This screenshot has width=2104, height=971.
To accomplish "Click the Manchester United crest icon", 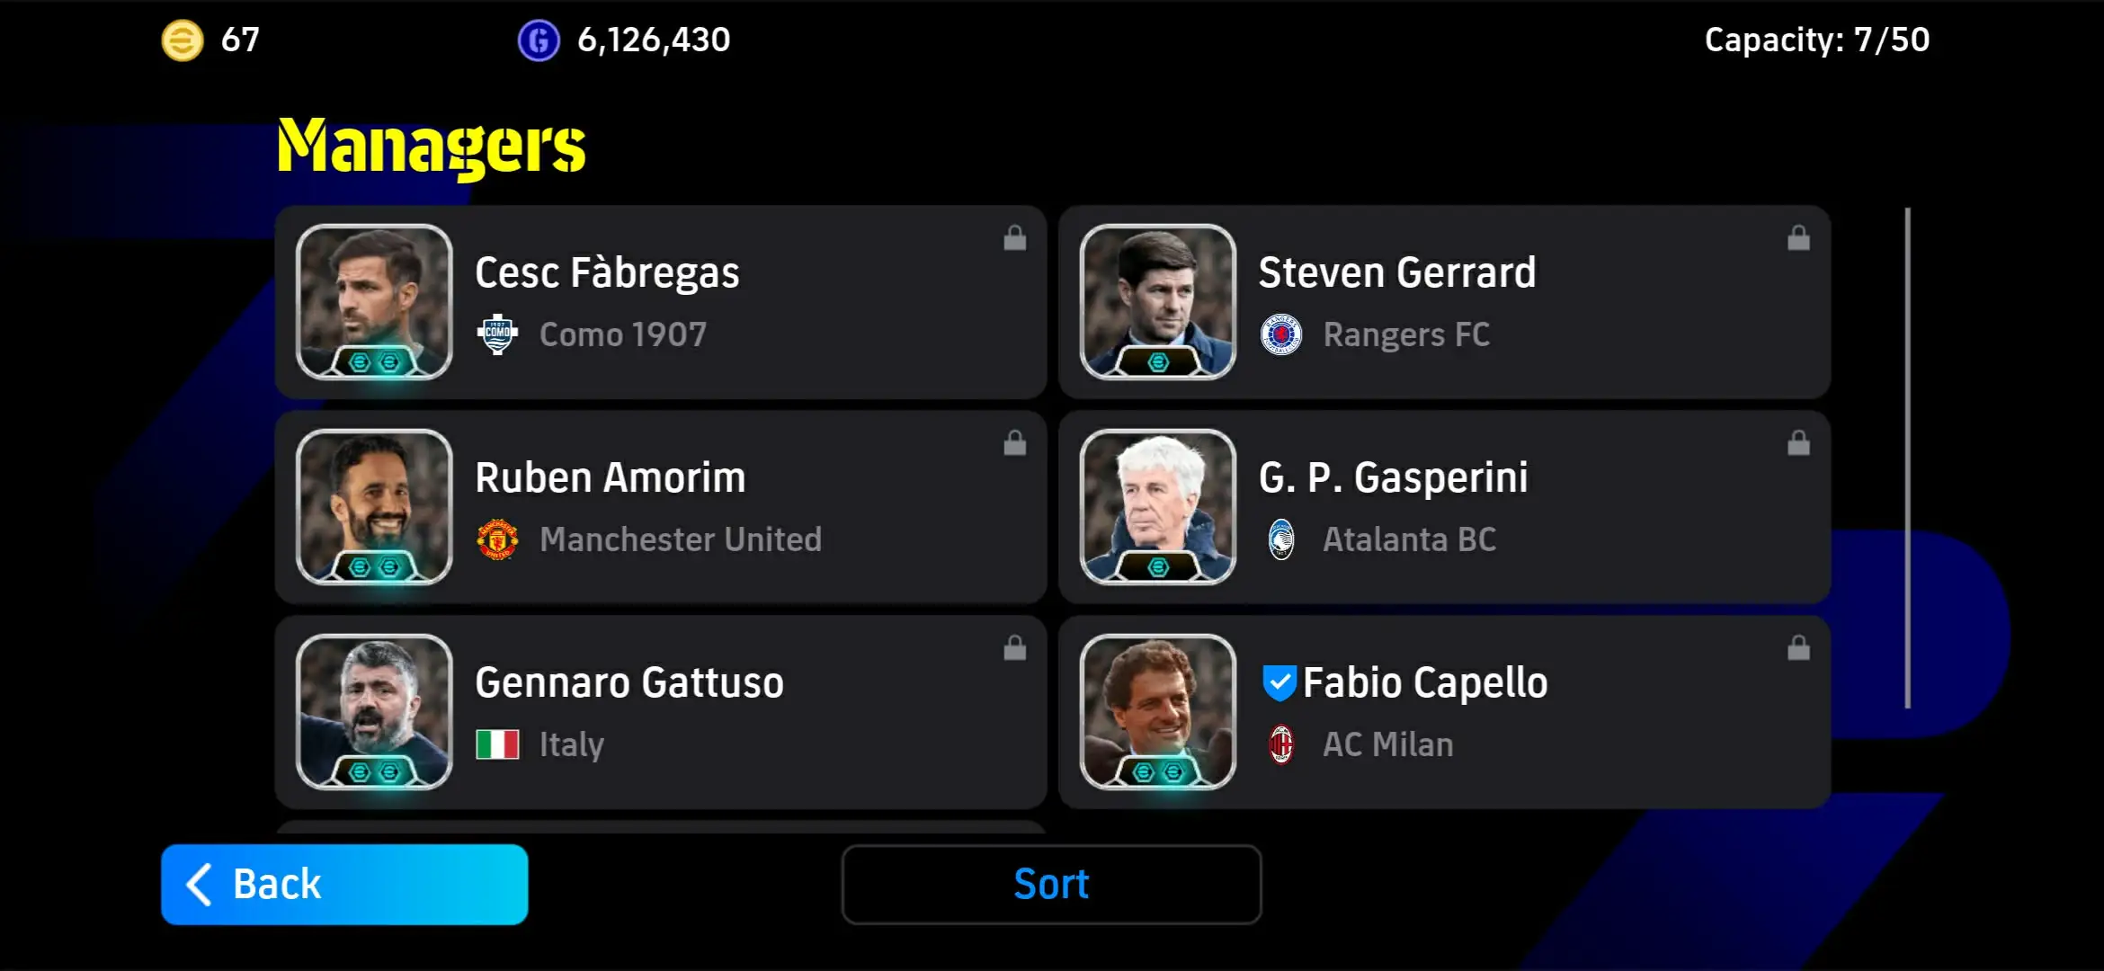I will (497, 539).
